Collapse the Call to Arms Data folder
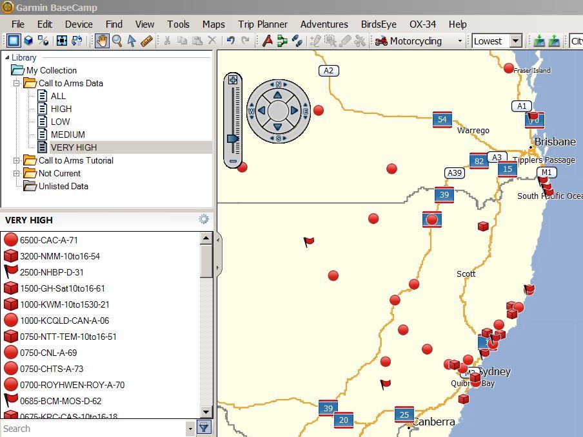The height and width of the screenshot is (437, 583). click(16, 83)
